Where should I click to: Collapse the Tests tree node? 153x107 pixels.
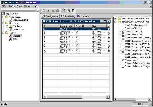click(3, 33)
